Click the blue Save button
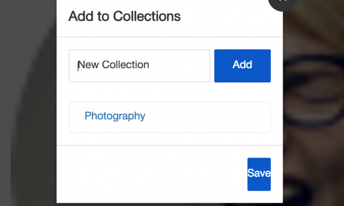Image resolution: width=344 pixels, height=206 pixels. (x=259, y=174)
